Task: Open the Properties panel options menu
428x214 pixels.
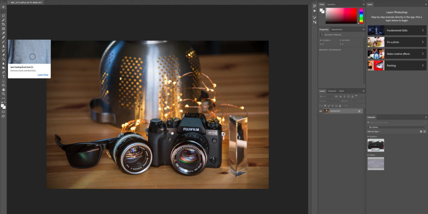Action: (363, 30)
